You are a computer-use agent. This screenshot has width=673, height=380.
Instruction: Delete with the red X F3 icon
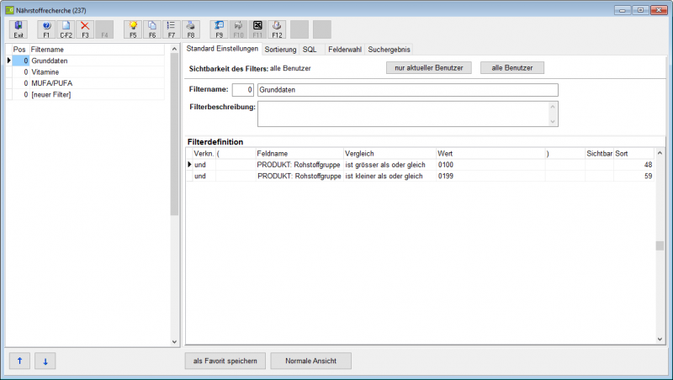(x=85, y=29)
